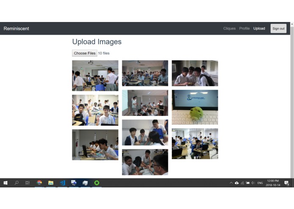Open thumbnail of students standing near projector

95,76
